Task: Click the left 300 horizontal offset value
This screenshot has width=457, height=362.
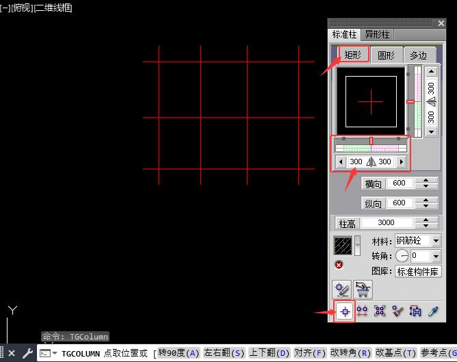Action: coord(356,161)
